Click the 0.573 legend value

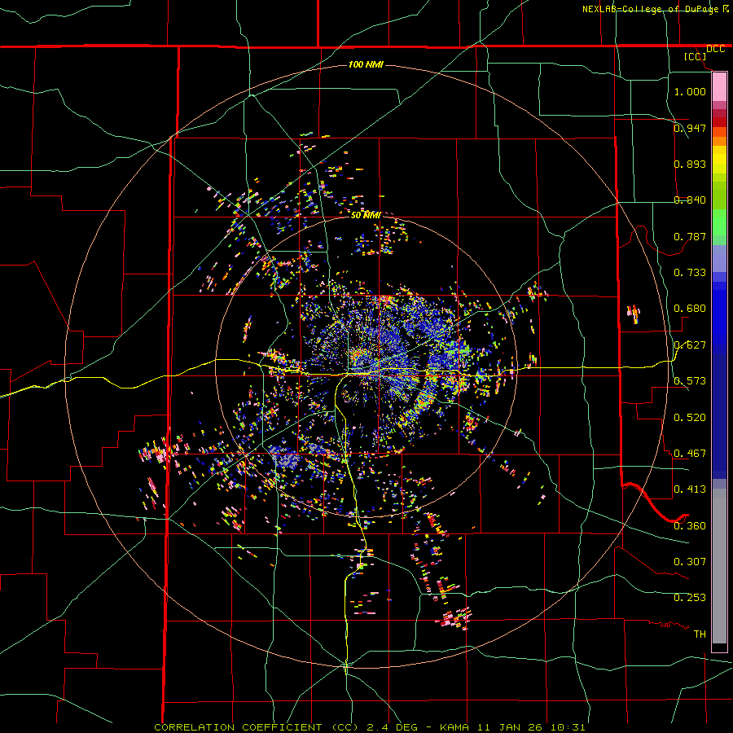coord(690,380)
